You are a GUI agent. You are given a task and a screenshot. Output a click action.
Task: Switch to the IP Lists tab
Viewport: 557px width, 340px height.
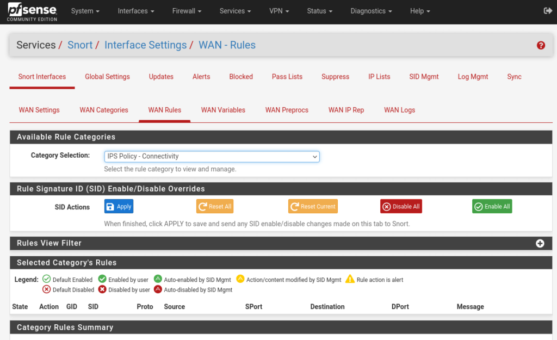(x=379, y=77)
